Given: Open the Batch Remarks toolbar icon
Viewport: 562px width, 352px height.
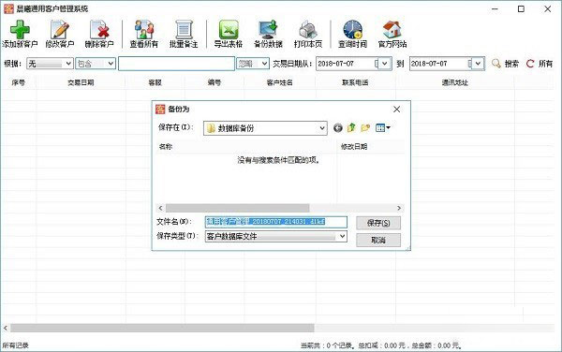Looking at the screenshot, I should click(x=184, y=29).
